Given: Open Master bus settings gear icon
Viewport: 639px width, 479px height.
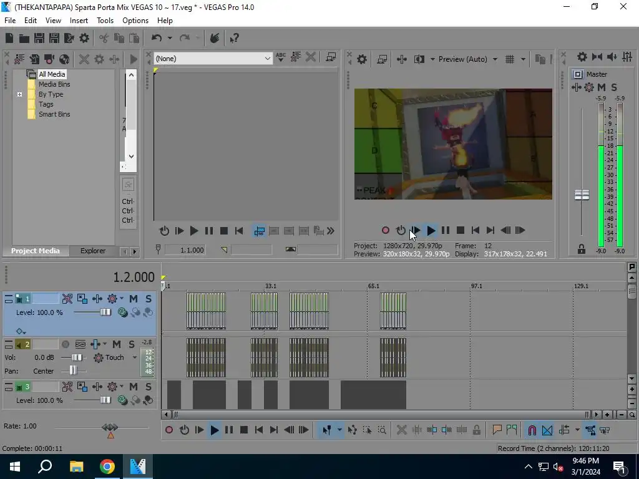Looking at the screenshot, I should pyautogui.click(x=582, y=57).
